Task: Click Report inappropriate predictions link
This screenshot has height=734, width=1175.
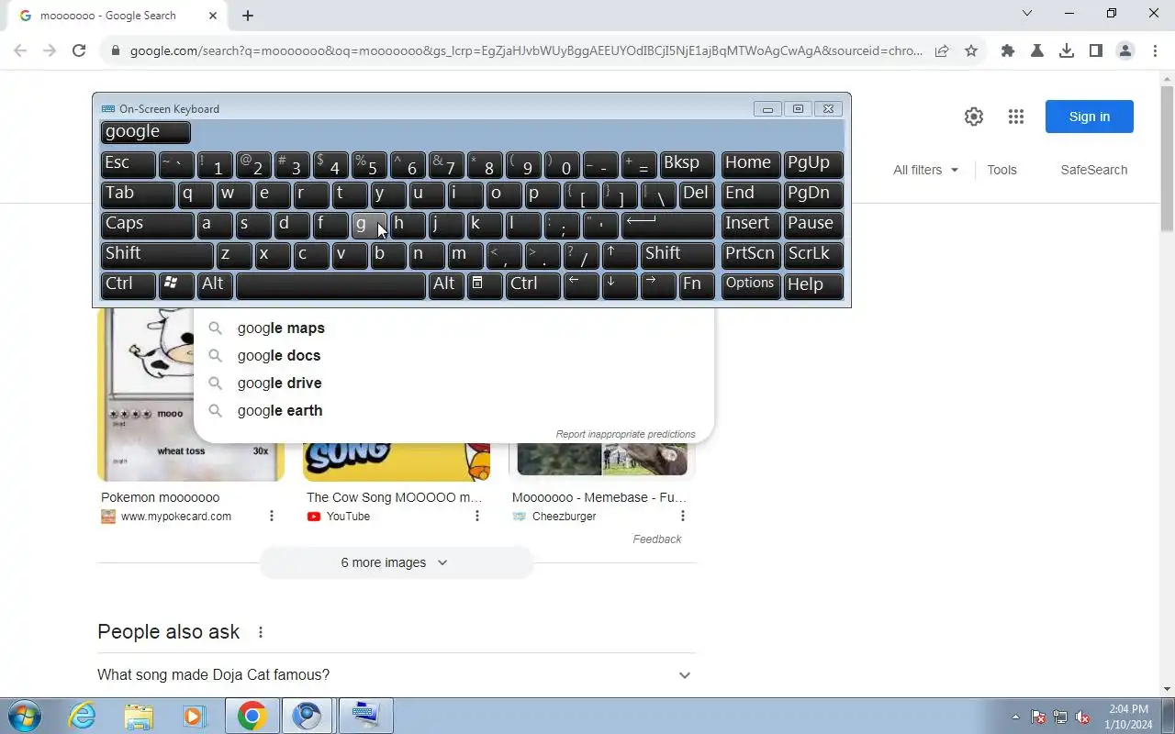Action: pyautogui.click(x=625, y=434)
